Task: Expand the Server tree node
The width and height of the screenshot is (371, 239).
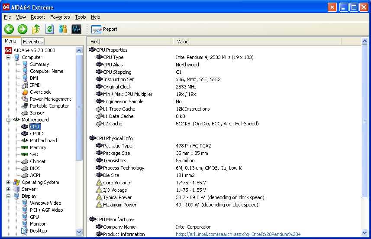Action: 9,189
